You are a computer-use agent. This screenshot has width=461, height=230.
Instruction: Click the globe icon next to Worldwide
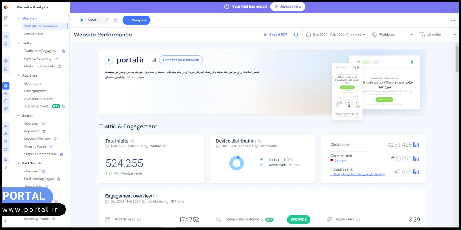pos(374,34)
